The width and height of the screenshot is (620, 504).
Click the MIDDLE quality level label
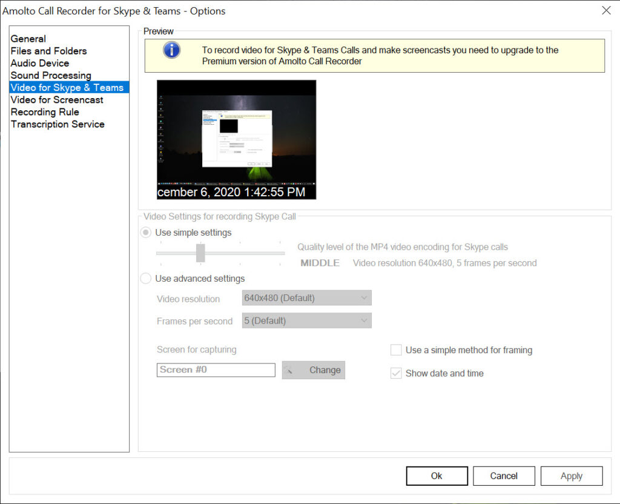(x=320, y=263)
